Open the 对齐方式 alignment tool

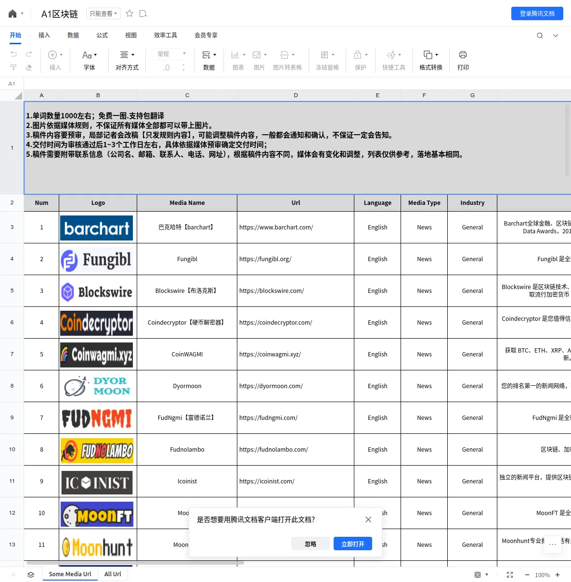[127, 61]
